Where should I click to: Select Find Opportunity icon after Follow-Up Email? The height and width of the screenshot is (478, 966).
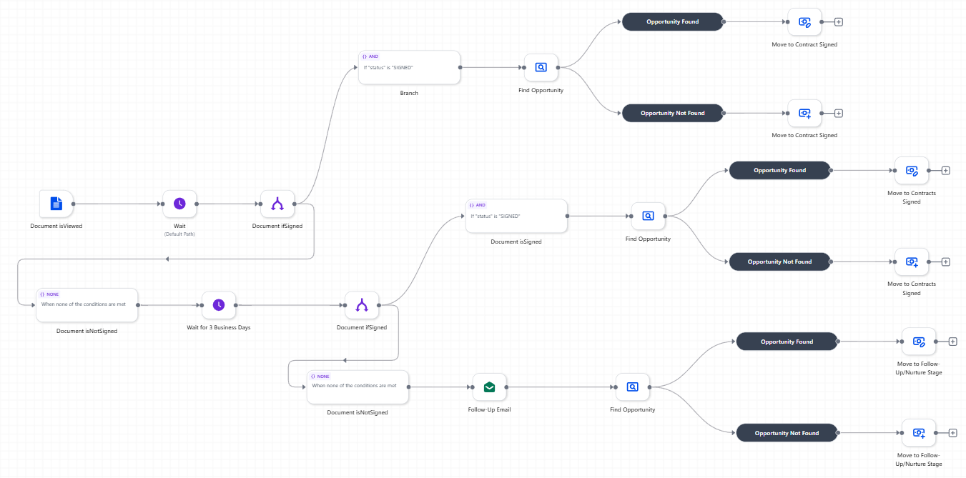633,387
